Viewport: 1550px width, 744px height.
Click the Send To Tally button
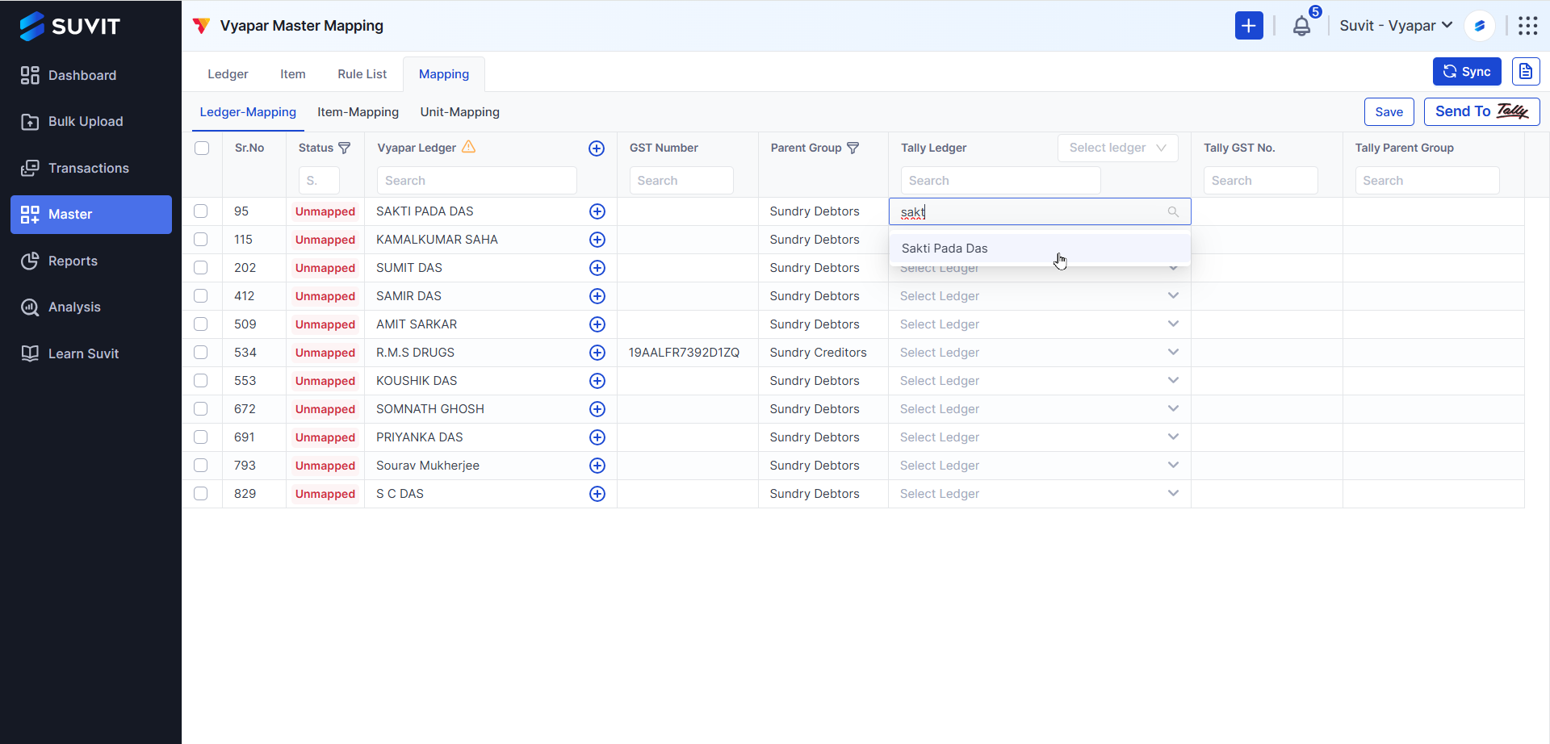coord(1482,112)
